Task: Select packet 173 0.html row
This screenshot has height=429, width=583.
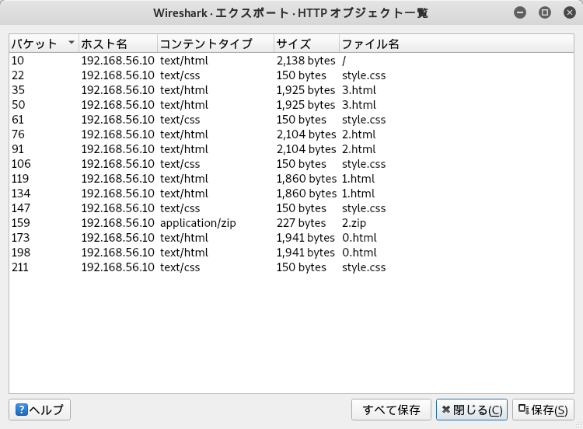Action: [291, 238]
